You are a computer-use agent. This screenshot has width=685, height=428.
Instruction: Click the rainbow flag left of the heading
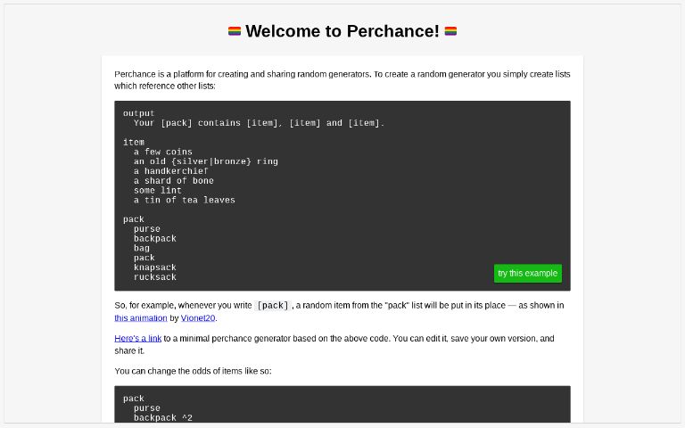(235, 31)
